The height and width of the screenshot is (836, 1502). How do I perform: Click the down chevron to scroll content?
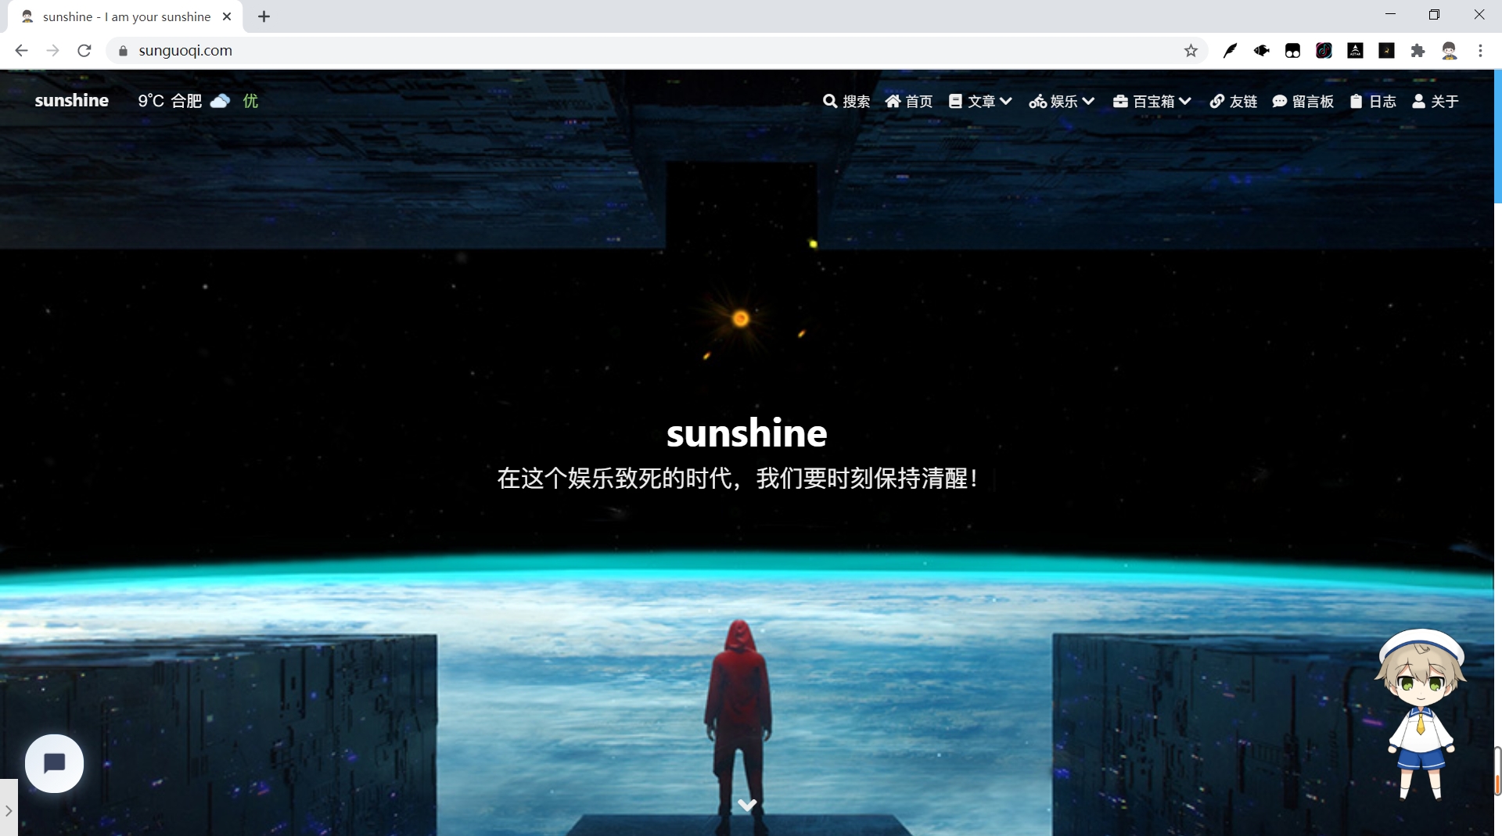tap(746, 805)
